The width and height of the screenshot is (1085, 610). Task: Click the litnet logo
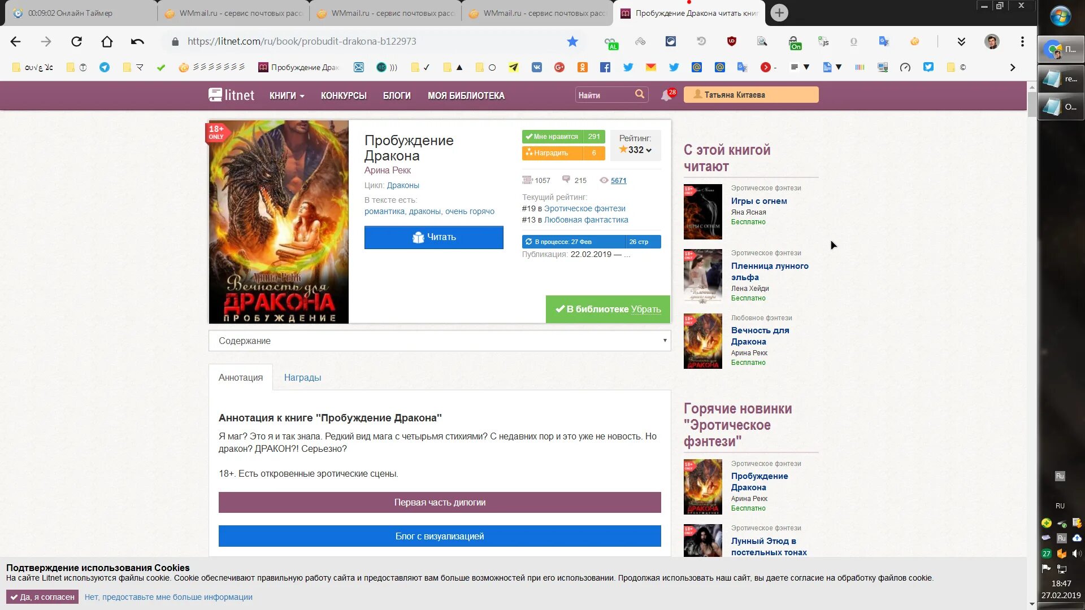232,95
